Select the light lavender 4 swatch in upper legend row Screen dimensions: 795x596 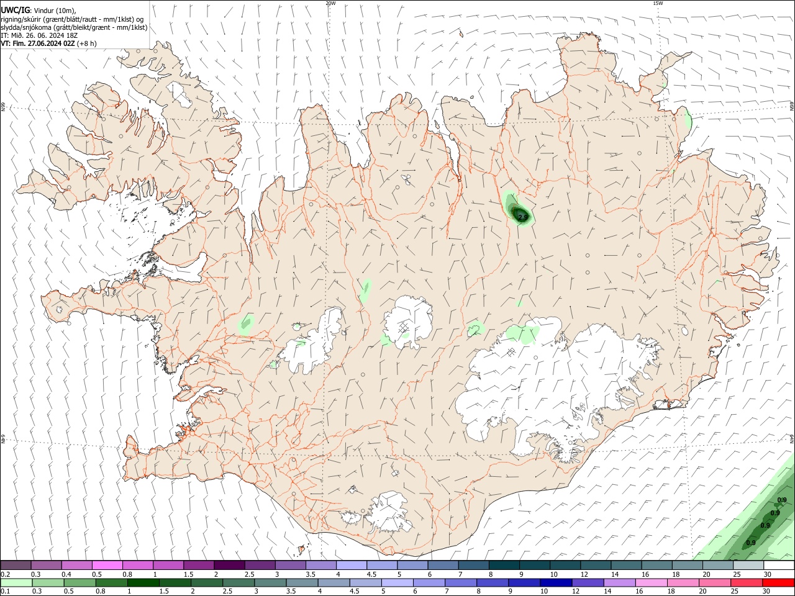point(352,566)
